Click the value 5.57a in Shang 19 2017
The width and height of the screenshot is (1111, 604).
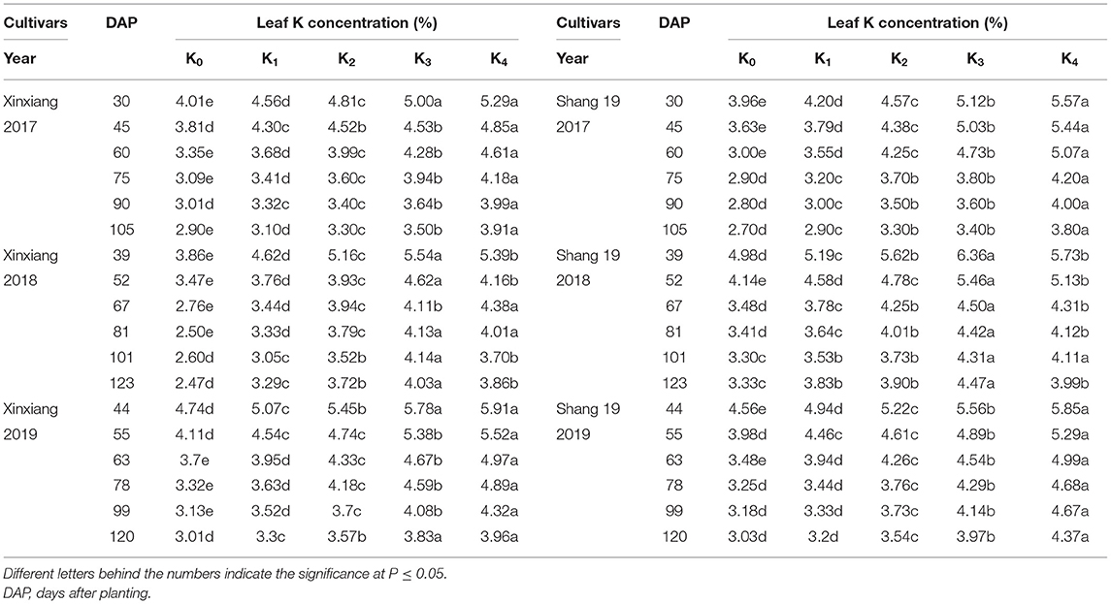[x=1069, y=101]
